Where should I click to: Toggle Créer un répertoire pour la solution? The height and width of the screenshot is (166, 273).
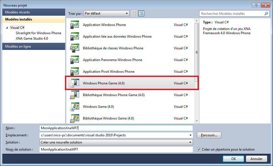coord(199,149)
